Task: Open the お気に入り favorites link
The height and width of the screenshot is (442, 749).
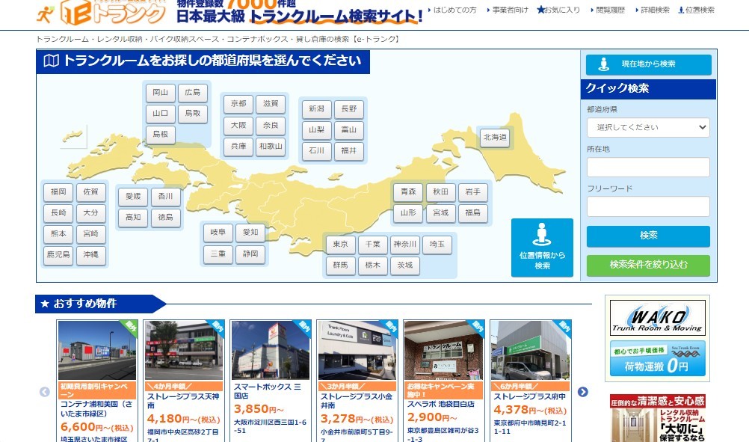Action: point(558,10)
